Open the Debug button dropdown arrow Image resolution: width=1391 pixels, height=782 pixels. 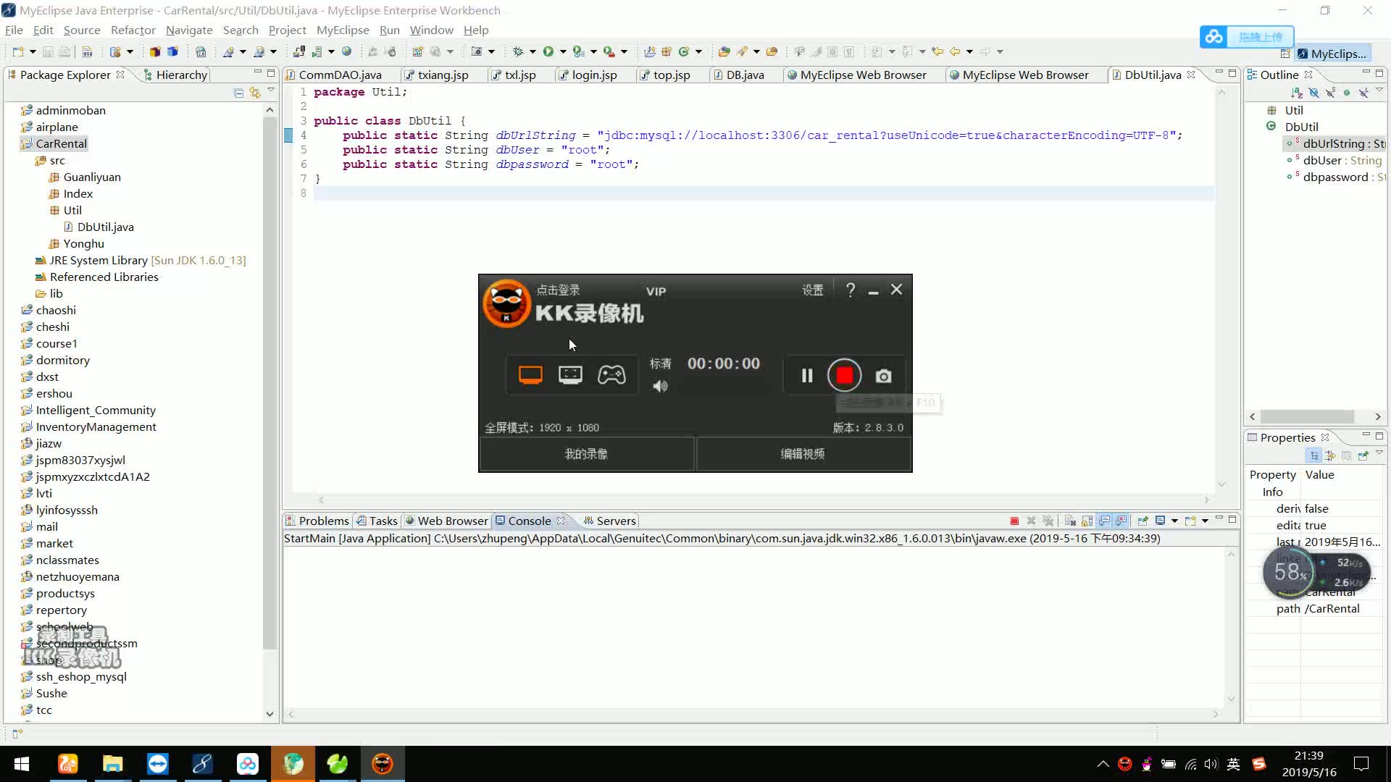click(x=532, y=51)
